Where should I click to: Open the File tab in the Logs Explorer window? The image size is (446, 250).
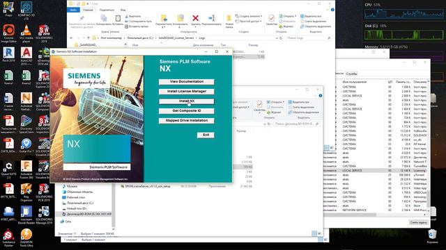pos(73,10)
